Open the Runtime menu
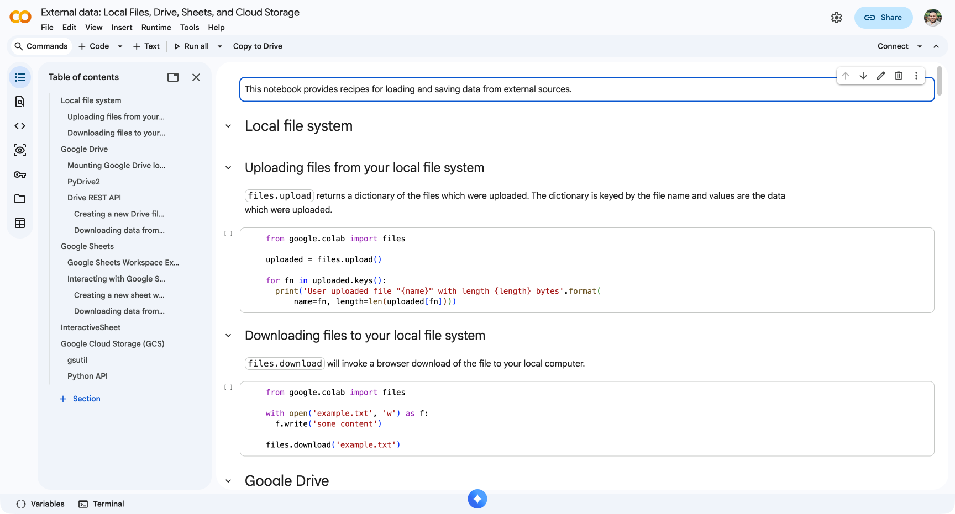Viewport: 955px width, 514px height. 156,28
